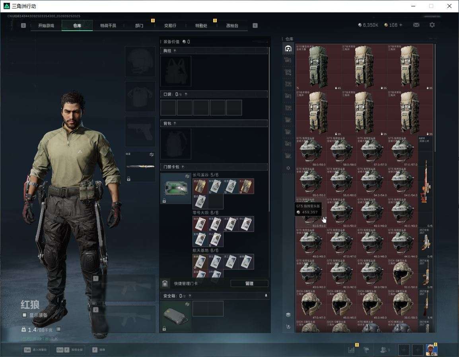This screenshot has height=357, width=459.
Task: Select the safe box container item
Action: click(x=176, y=316)
